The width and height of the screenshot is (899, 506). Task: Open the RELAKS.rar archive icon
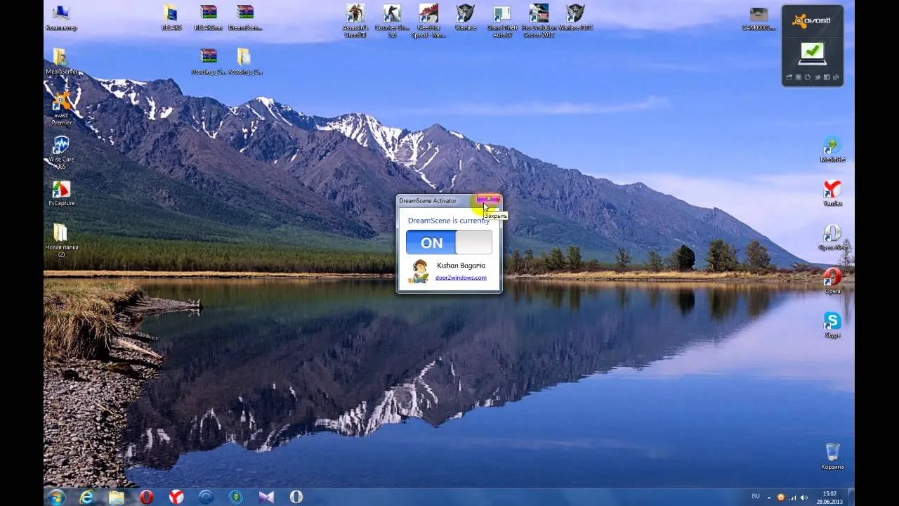click(x=209, y=18)
